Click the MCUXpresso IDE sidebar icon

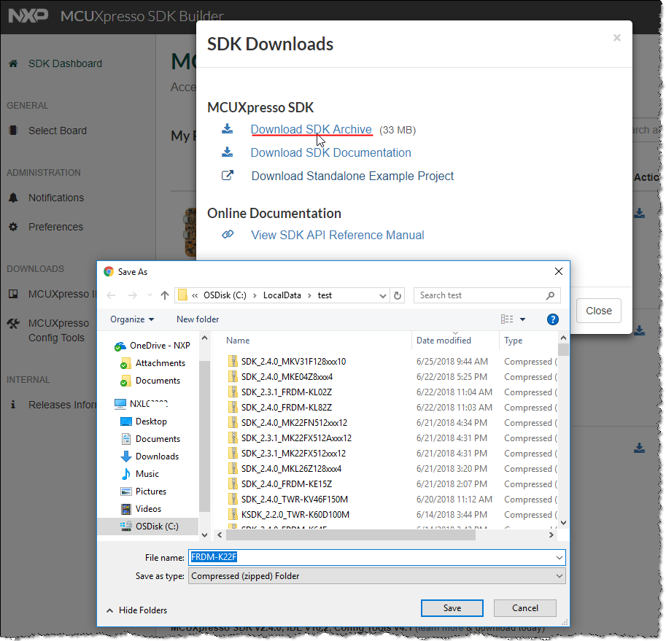coord(13,294)
